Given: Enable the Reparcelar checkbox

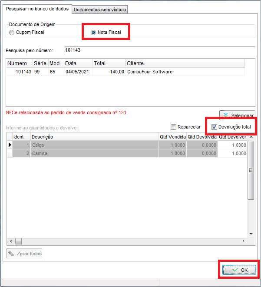Looking at the screenshot, I should (174, 127).
